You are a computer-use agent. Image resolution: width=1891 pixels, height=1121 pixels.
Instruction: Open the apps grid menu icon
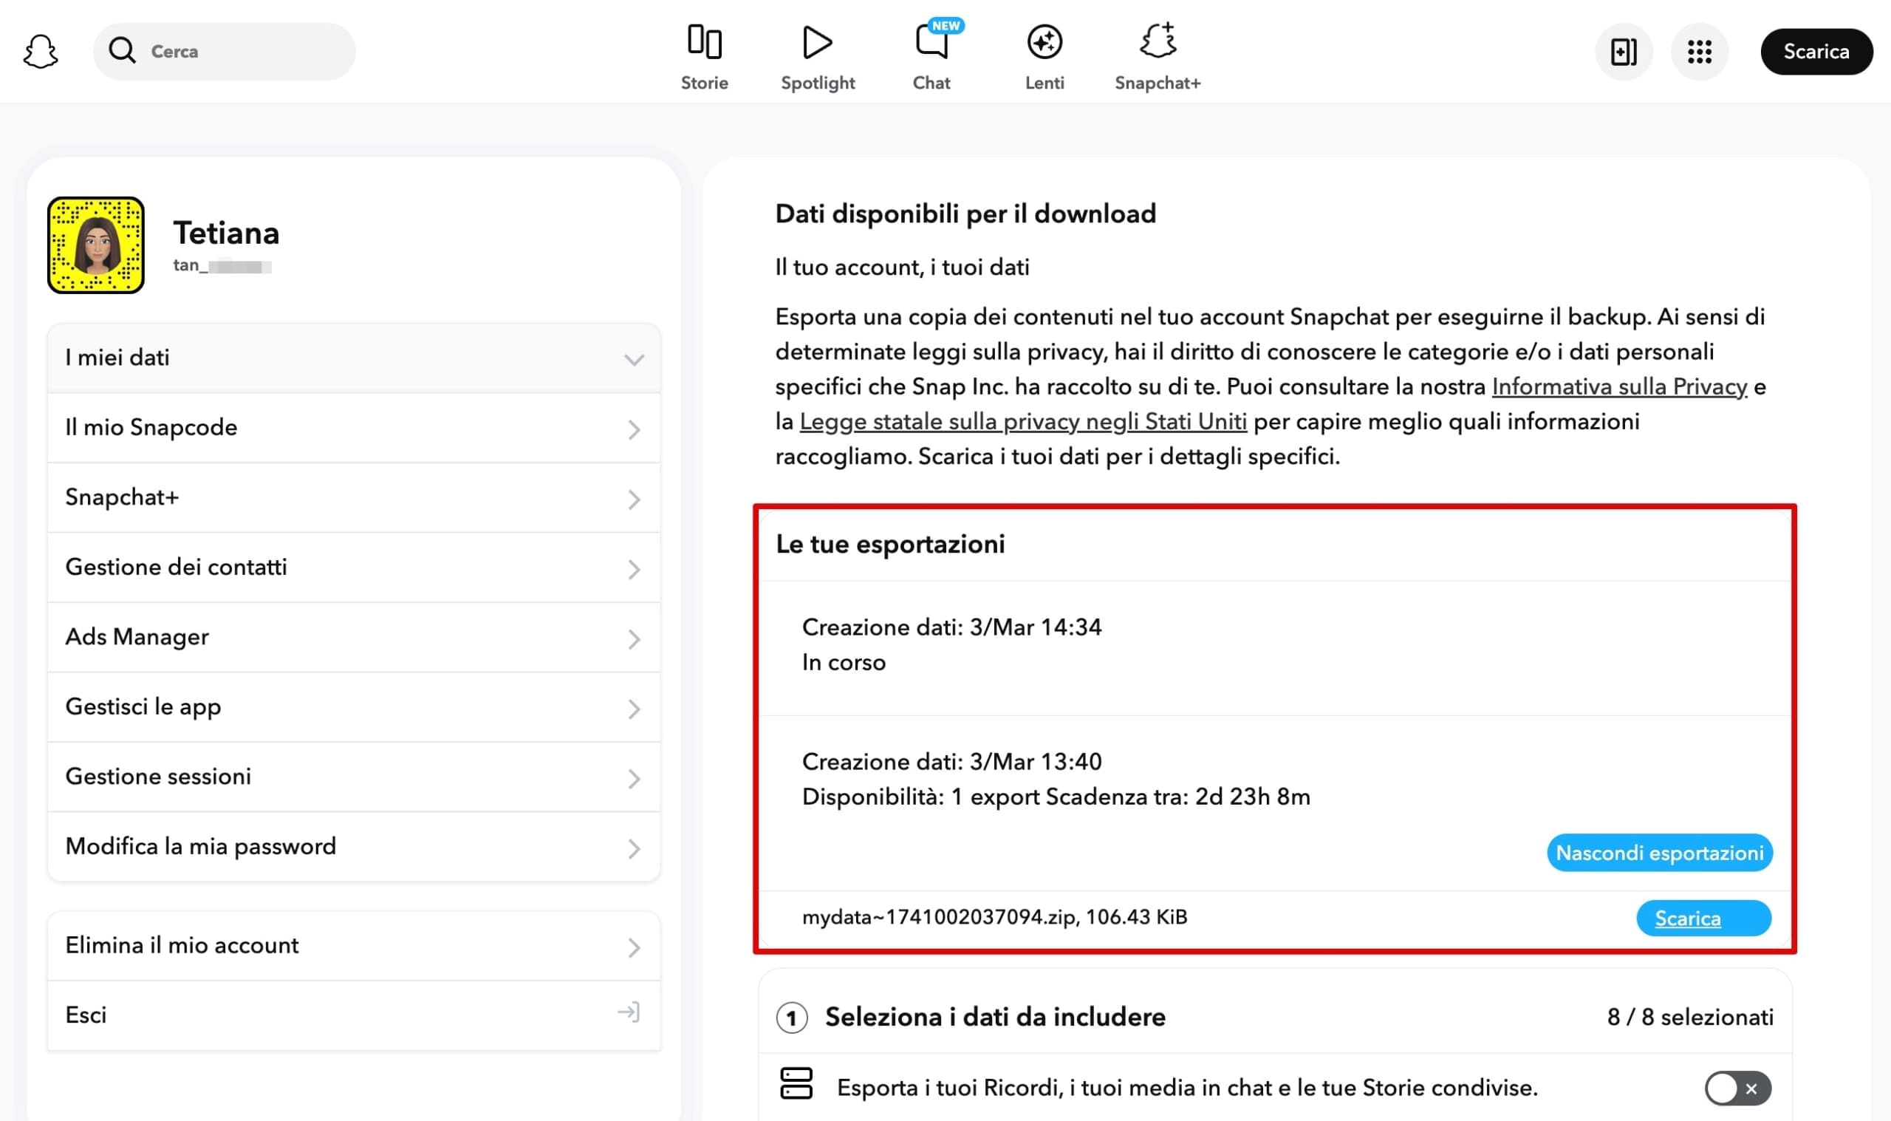pos(1699,52)
